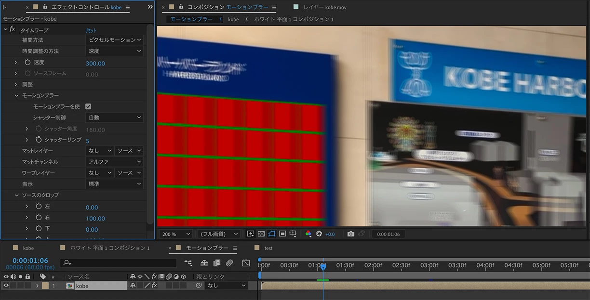590x300 pixels.
Task: Open 表示 標準 dropdown
Action: 114,184
